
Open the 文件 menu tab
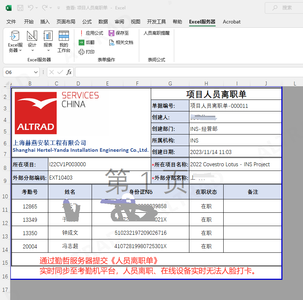11,22
